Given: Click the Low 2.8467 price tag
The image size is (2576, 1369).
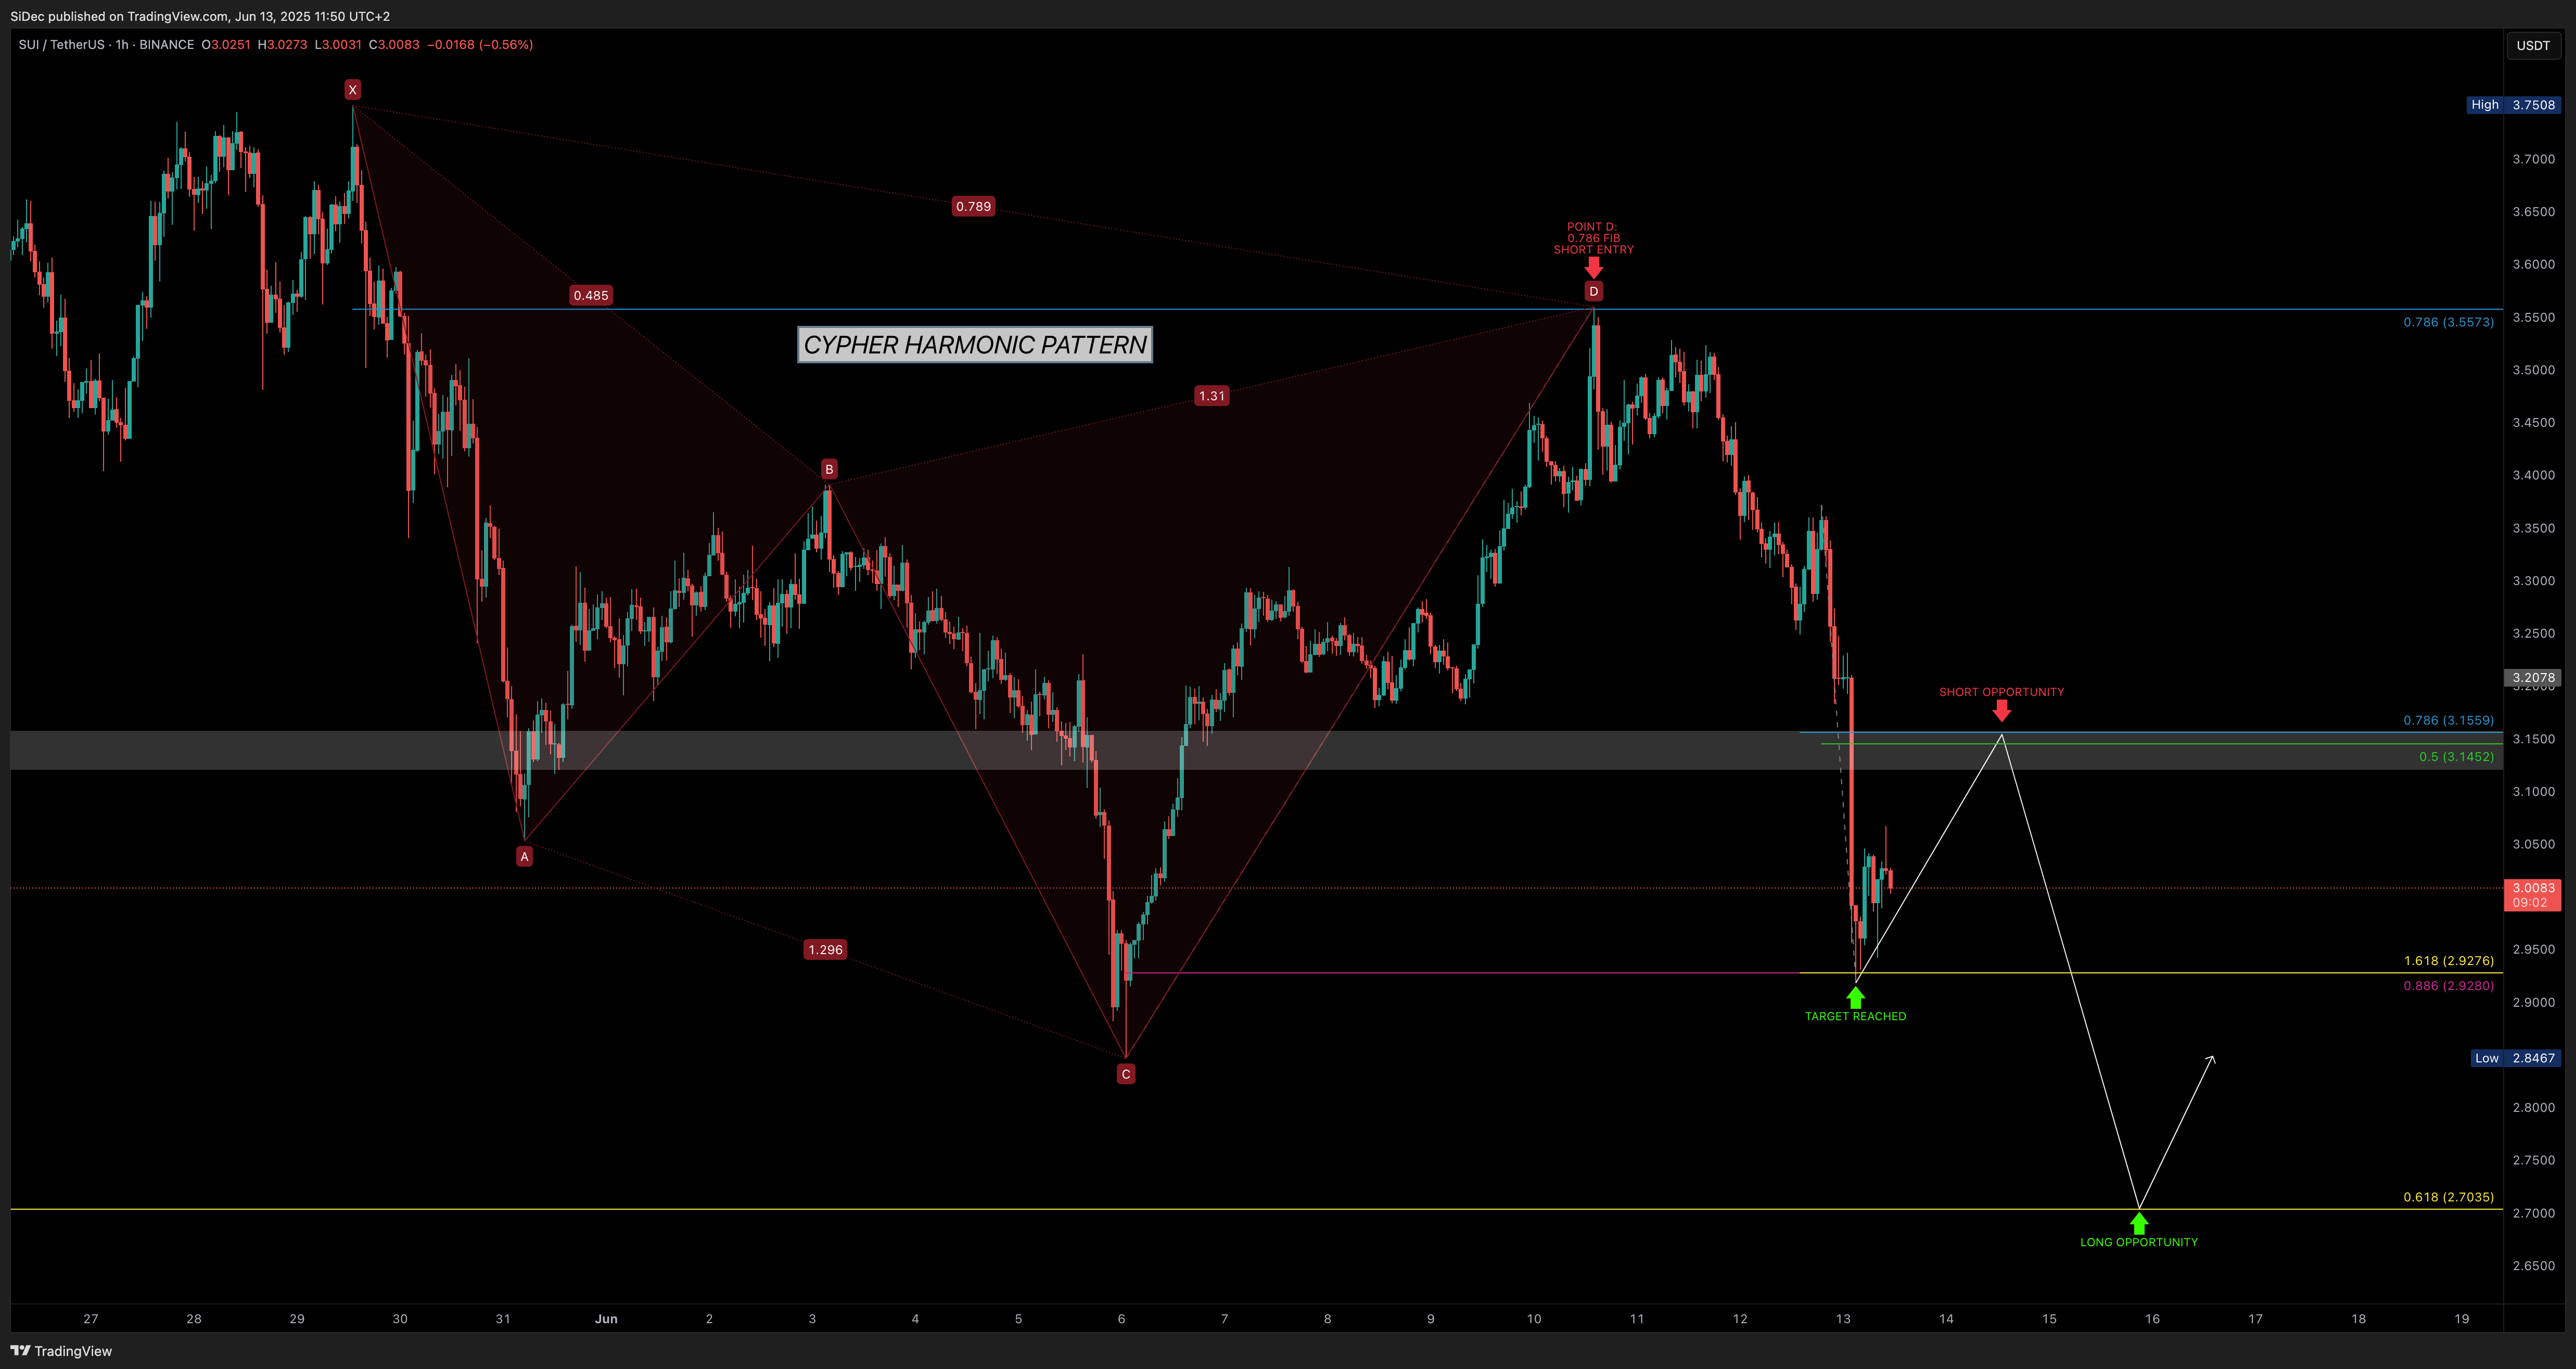Looking at the screenshot, I should coord(2515,1058).
